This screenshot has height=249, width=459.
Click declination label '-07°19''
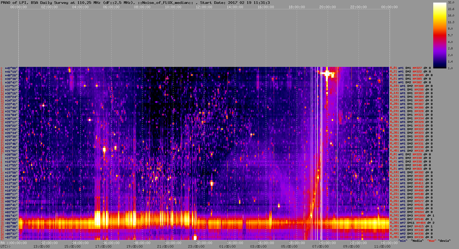tap(11, 237)
